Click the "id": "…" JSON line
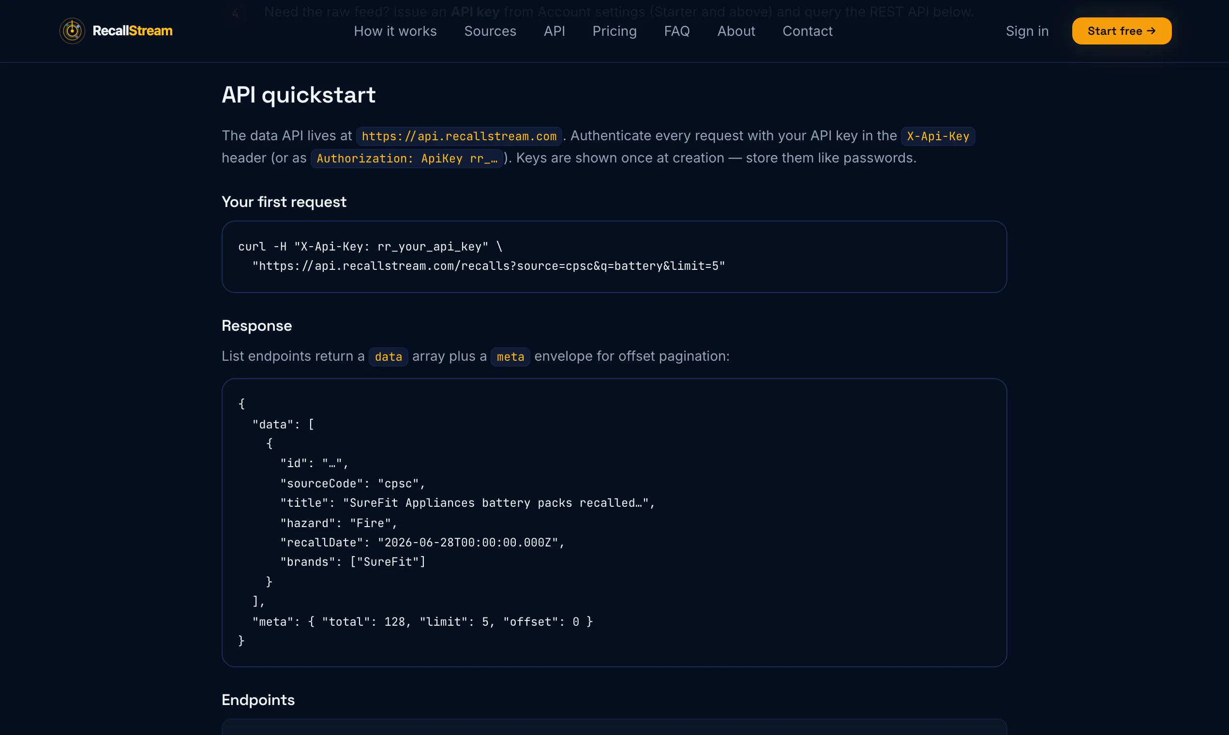Viewport: 1229px width, 735px height. pos(315,463)
